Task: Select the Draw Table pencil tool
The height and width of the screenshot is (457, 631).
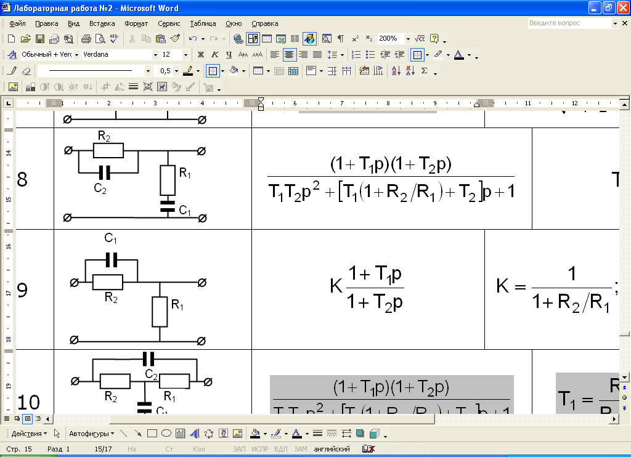Action: (12, 71)
